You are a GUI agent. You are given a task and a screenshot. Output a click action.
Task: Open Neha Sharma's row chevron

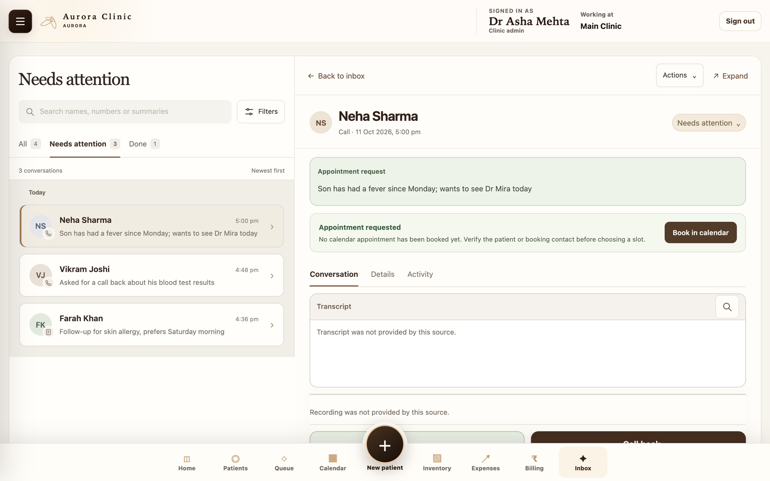[x=272, y=227]
